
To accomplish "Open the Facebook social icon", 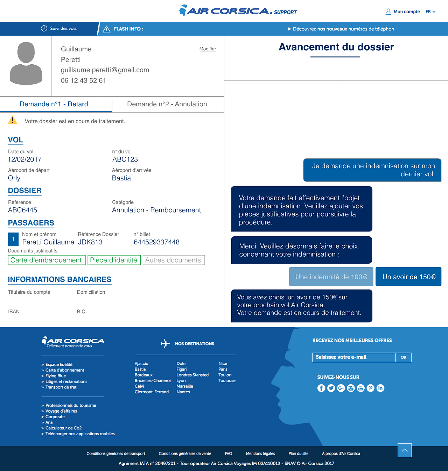I will (321, 388).
